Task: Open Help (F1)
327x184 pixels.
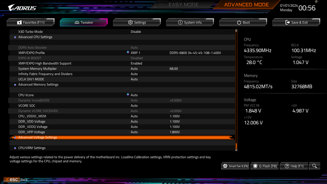Action: [294, 166]
